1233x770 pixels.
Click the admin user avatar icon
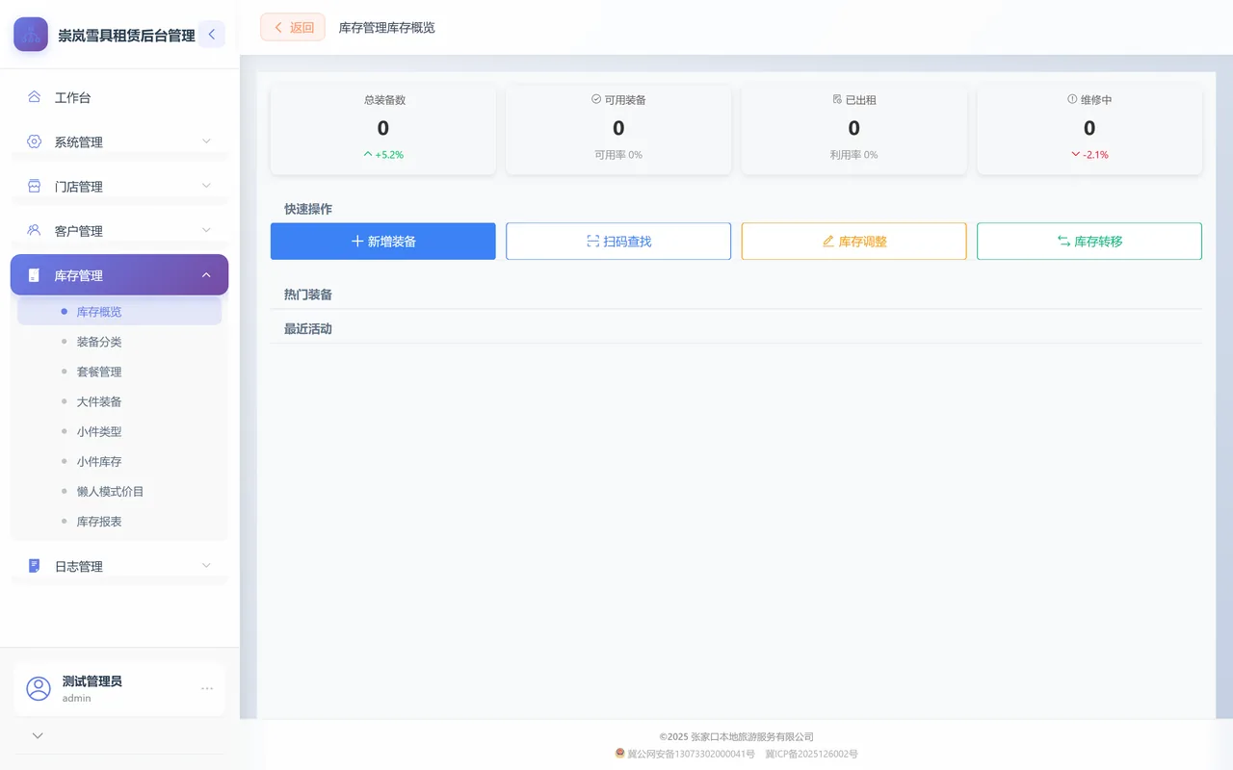[39, 688]
